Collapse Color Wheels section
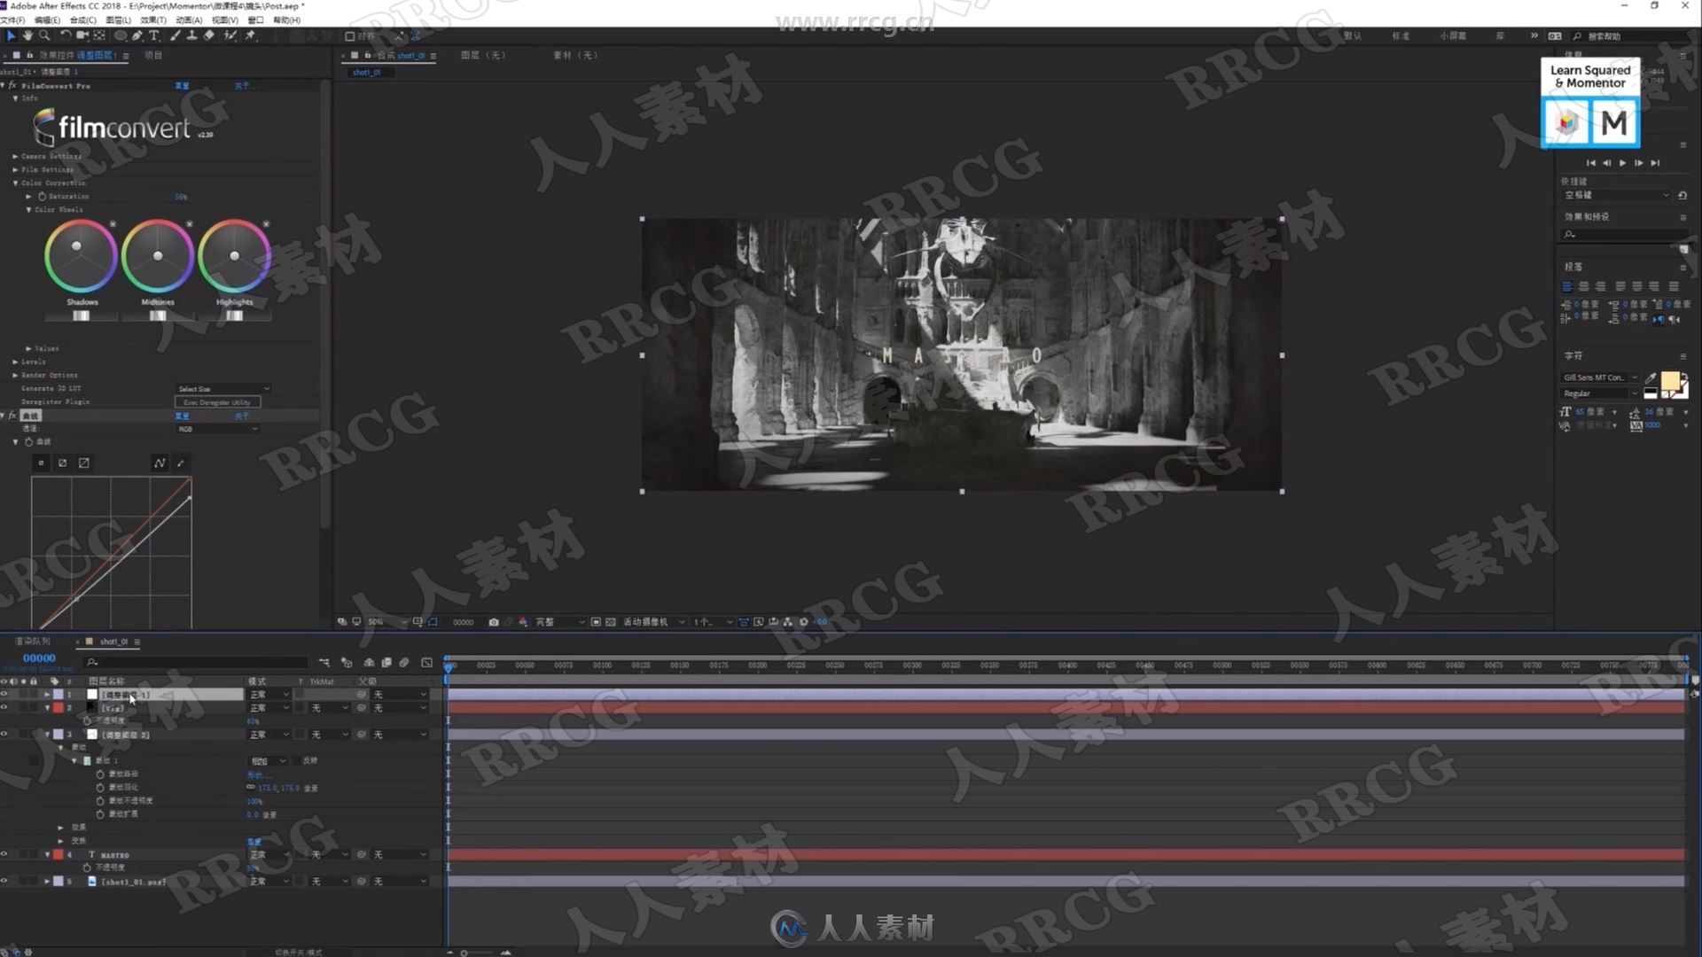Screen dimensions: 1702x957 [28, 210]
